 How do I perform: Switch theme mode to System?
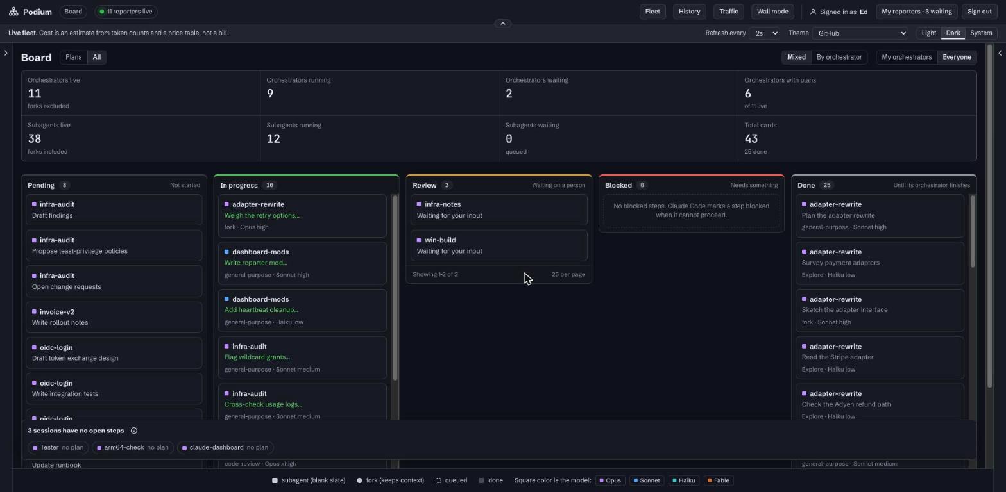click(x=980, y=33)
